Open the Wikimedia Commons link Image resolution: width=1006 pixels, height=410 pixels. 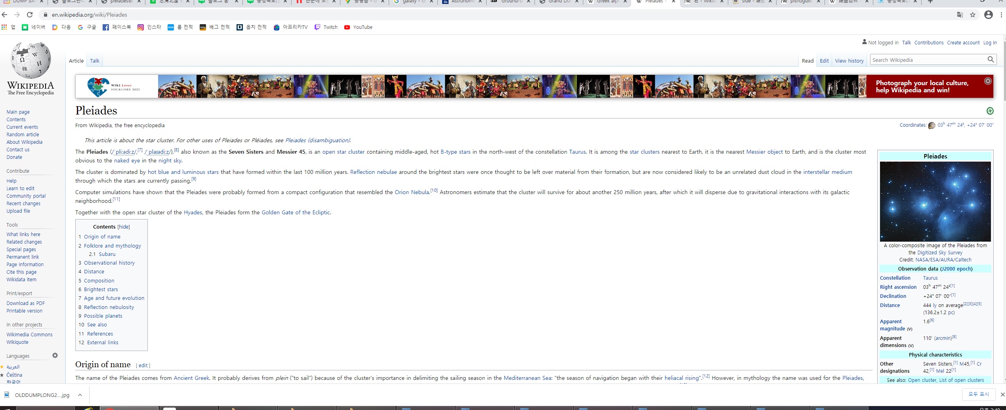(x=29, y=334)
